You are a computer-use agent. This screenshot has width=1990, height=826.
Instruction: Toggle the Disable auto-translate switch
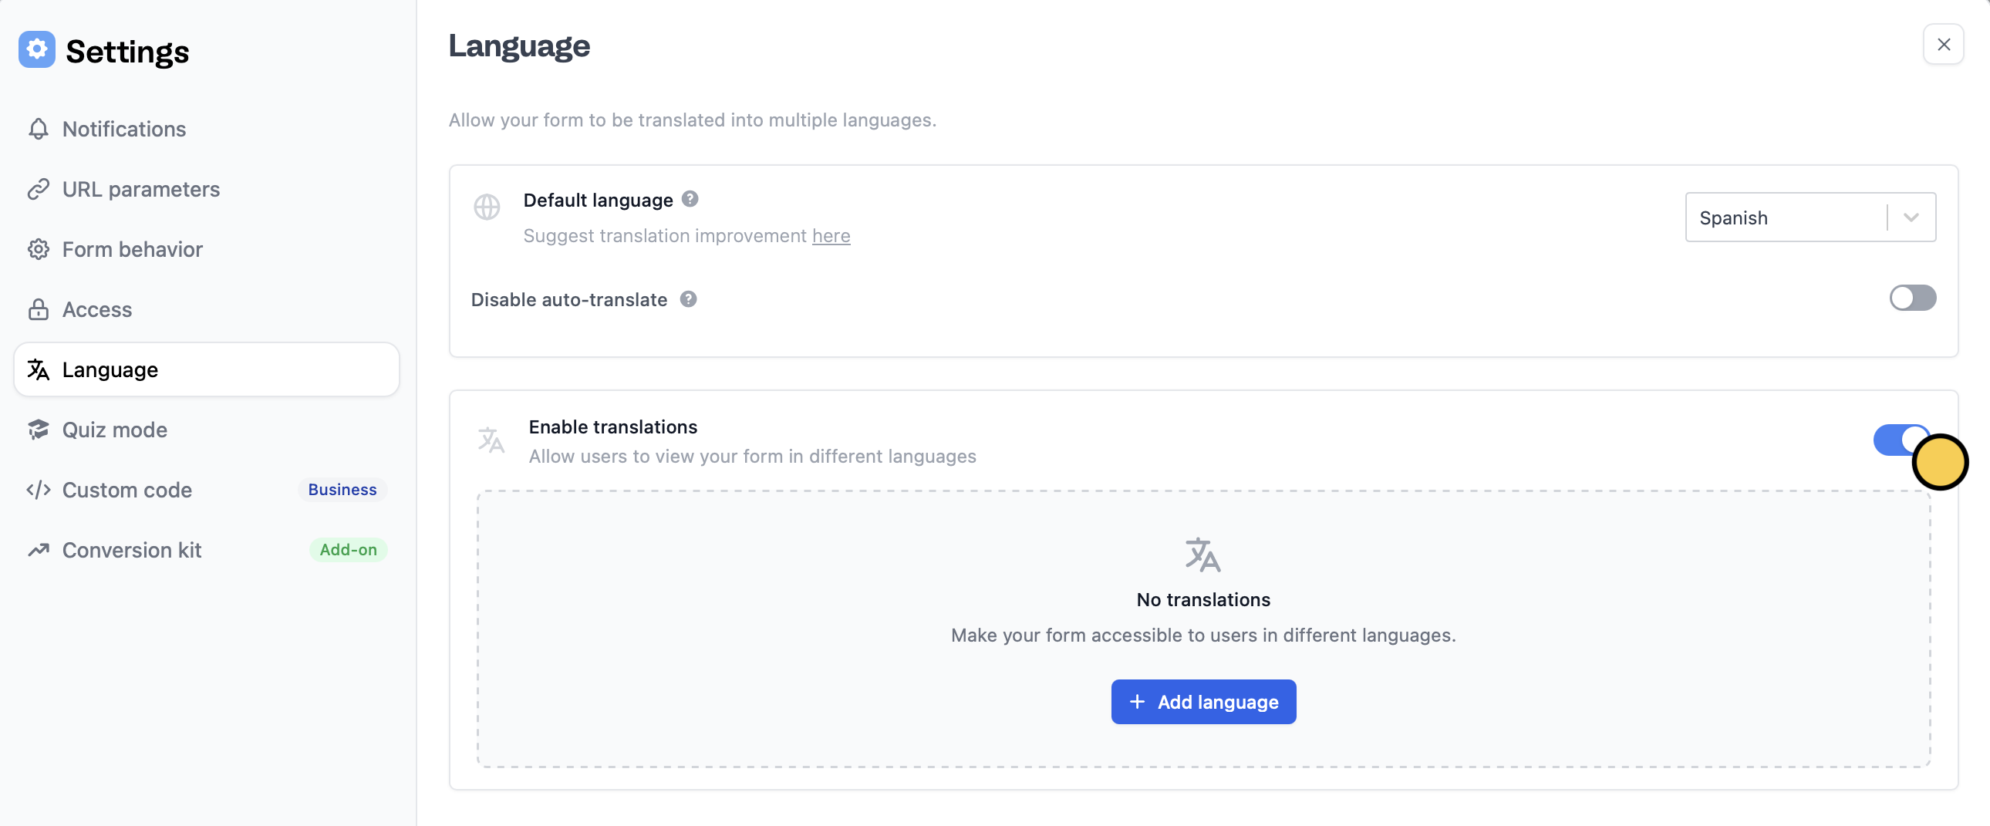coord(1912,298)
